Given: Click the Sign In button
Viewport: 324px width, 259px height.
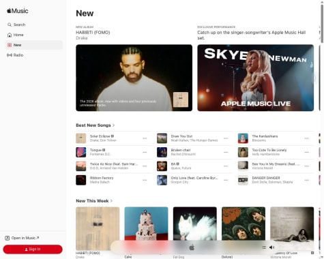Looking at the screenshot, I should (x=33, y=249).
